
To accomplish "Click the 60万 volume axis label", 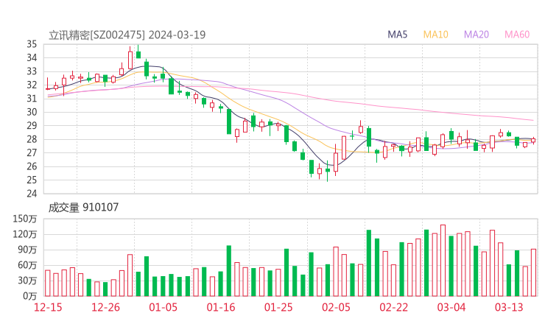I will tap(27, 265).
